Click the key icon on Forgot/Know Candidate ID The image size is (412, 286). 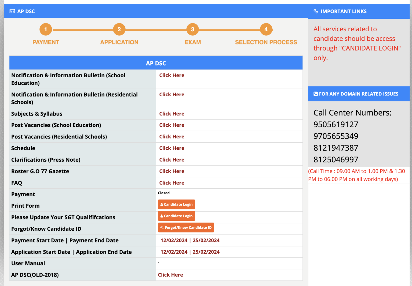point(162,227)
